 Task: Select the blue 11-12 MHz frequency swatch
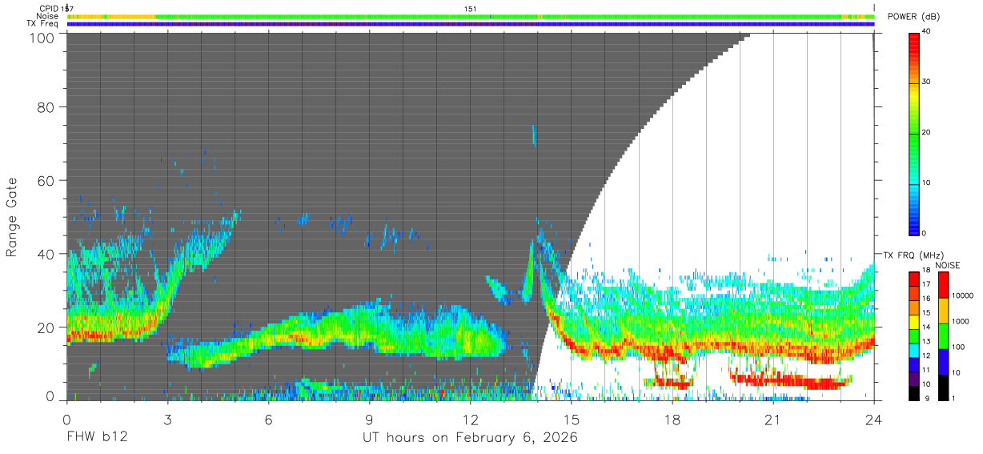(x=914, y=365)
